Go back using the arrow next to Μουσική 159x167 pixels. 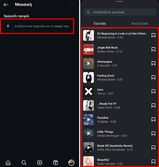coord(6,5)
